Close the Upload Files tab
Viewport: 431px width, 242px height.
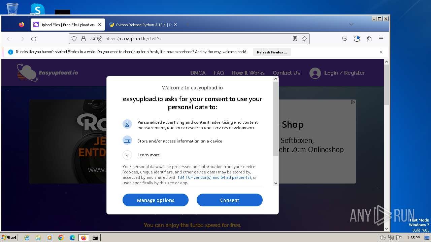[100, 25]
